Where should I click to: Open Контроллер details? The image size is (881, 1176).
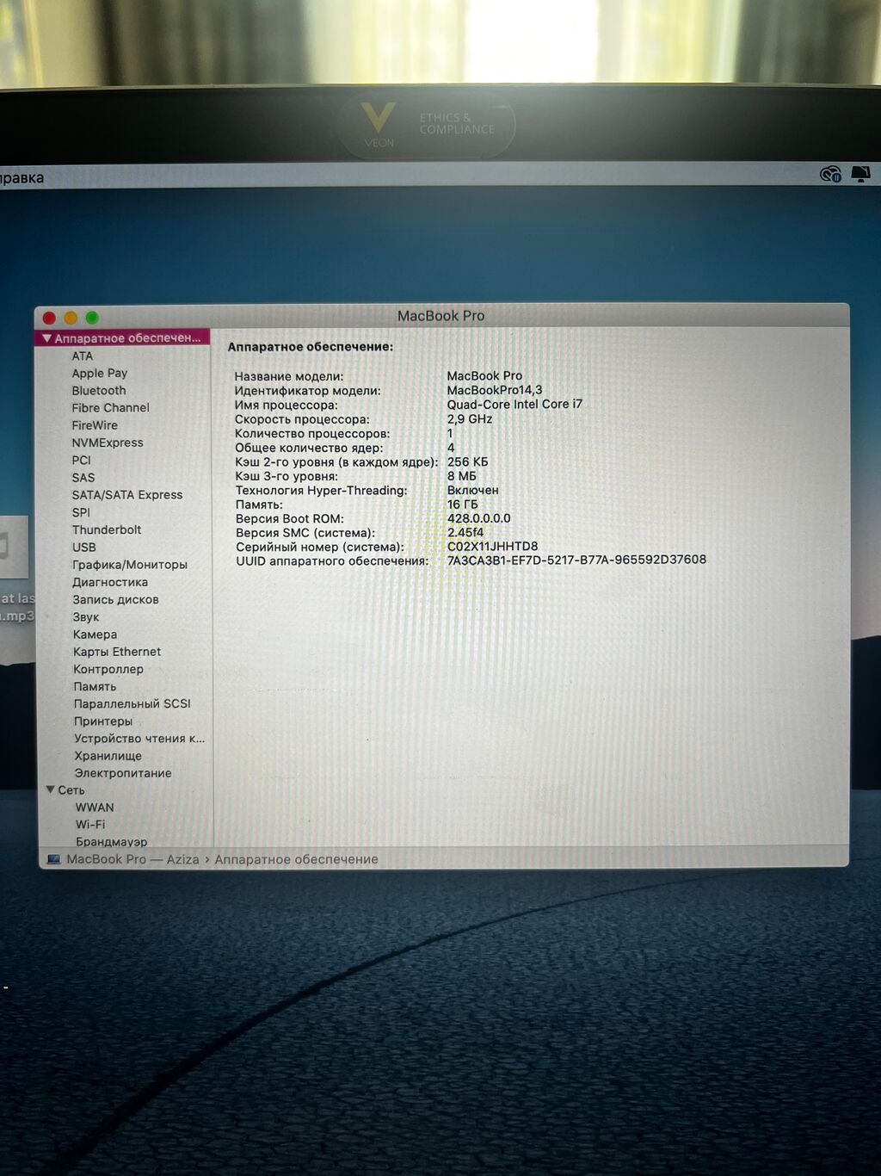(108, 669)
